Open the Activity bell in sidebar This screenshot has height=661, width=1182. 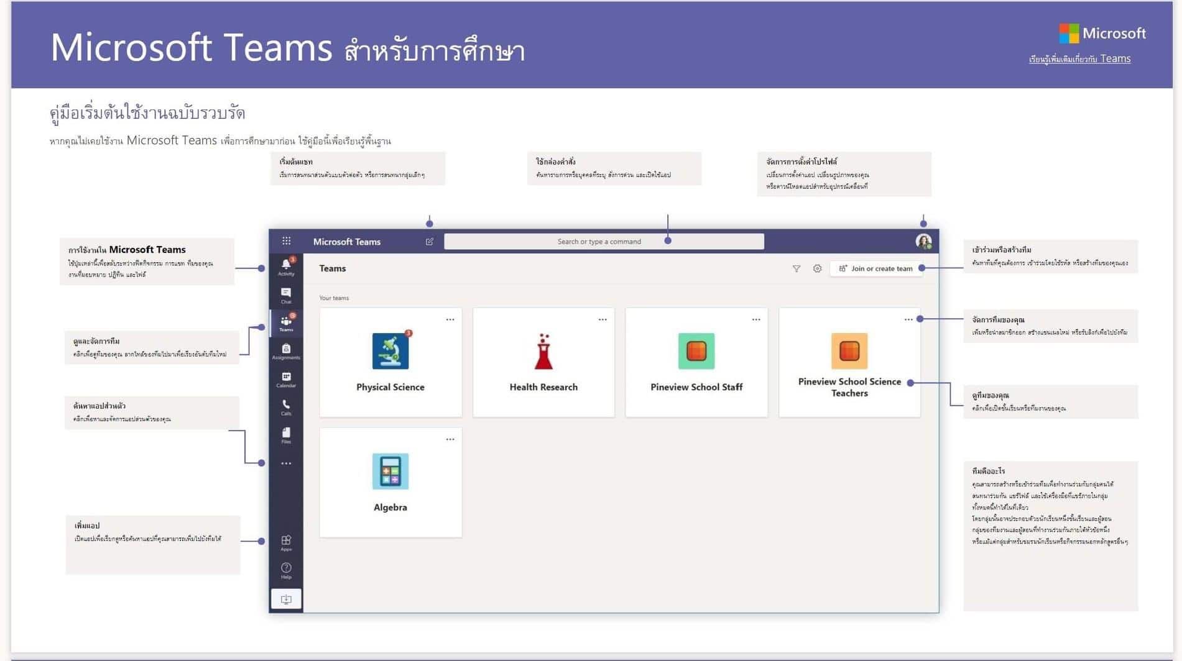(286, 267)
